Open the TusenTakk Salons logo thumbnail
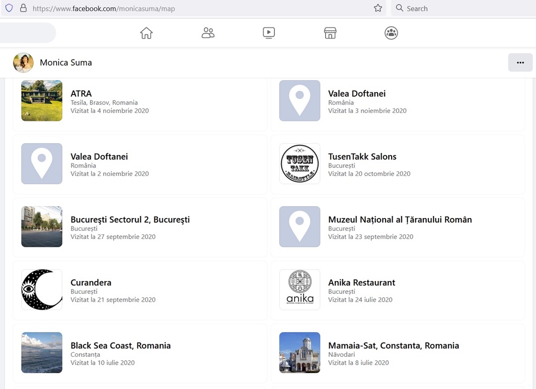The image size is (536, 389). [x=300, y=164]
